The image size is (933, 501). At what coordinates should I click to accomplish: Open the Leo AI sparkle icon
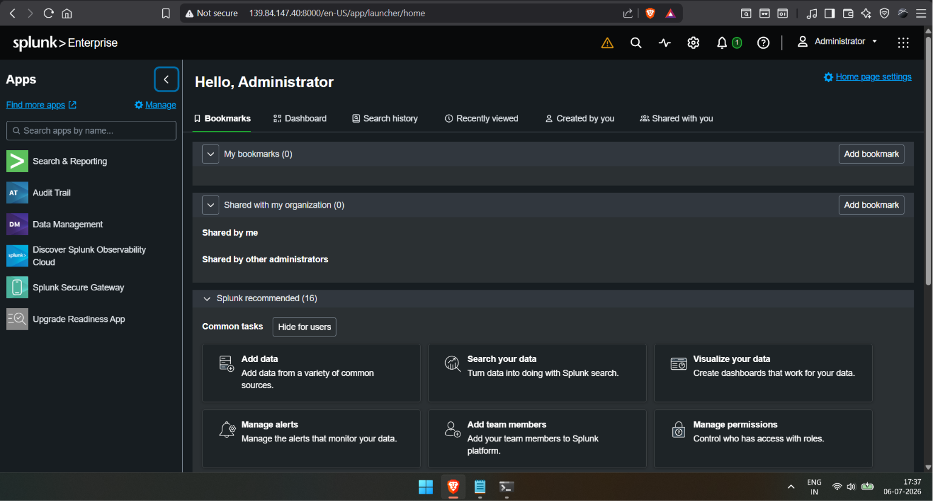pyautogui.click(x=866, y=13)
